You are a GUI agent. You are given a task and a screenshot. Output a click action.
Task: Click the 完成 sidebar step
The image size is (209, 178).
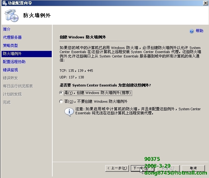click(7, 102)
